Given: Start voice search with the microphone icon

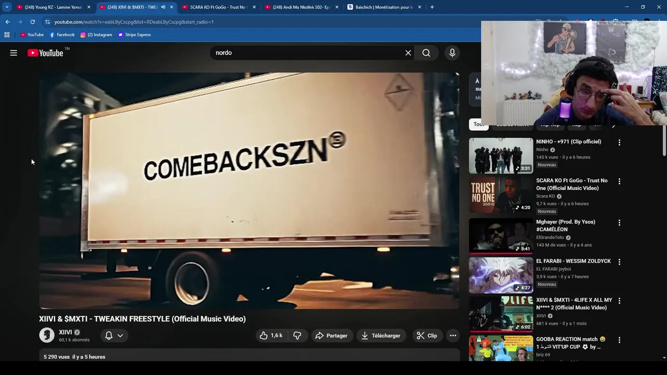Looking at the screenshot, I should pyautogui.click(x=452, y=53).
